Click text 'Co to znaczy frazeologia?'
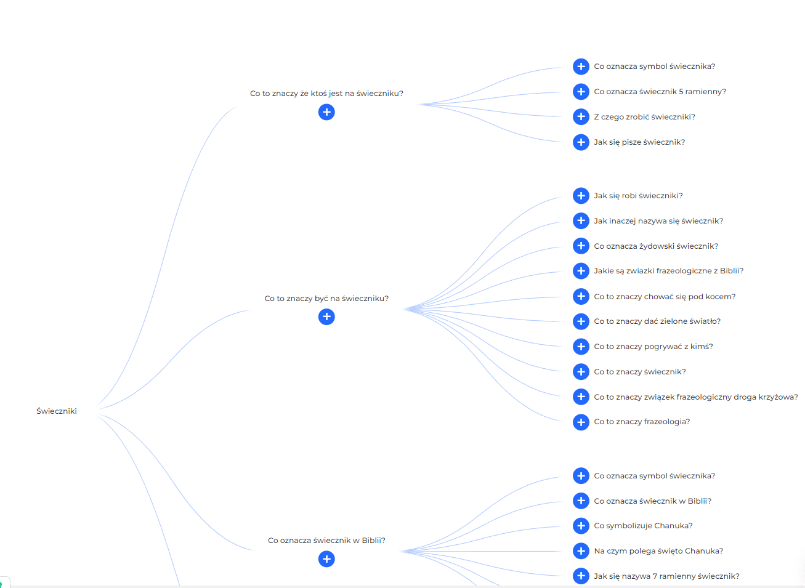The width and height of the screenshot is (805, 588). click(x=642, y=422)
